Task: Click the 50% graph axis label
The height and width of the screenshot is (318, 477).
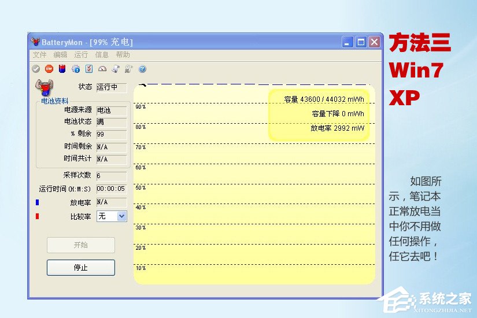Action: (140, 188)
